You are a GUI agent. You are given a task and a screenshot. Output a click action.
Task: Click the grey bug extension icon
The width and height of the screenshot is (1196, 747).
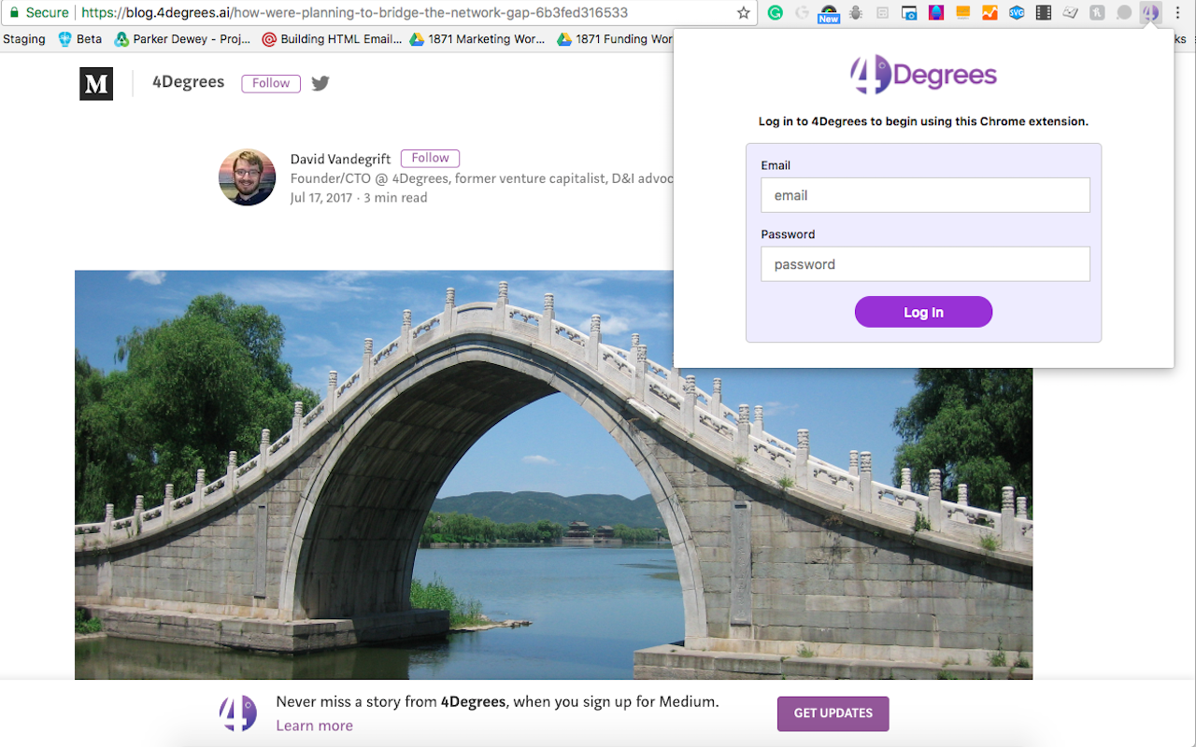[855, 13]
